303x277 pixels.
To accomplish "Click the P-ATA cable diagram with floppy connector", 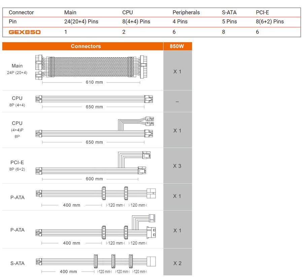I will coord(96,227).
